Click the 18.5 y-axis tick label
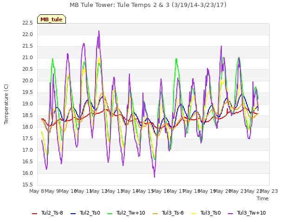Screen dimensions: 297x222 [x=28, y=116]
